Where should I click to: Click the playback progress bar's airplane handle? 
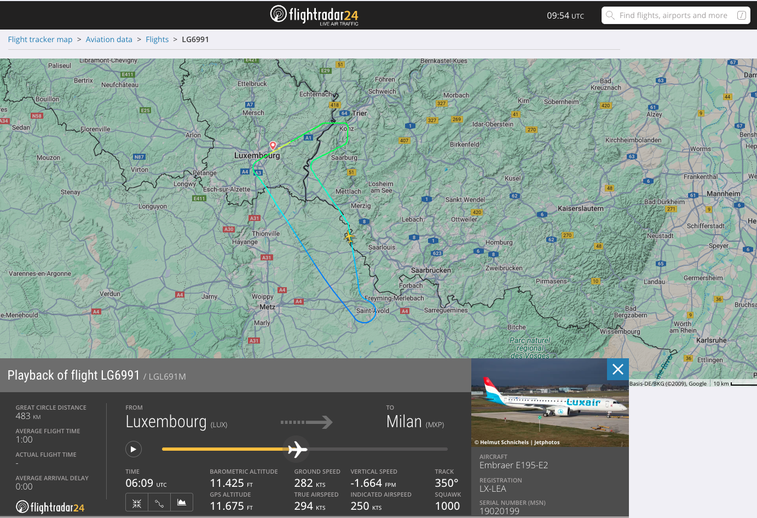tap(297, 449)
